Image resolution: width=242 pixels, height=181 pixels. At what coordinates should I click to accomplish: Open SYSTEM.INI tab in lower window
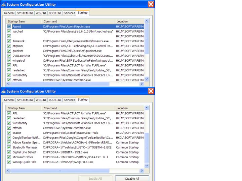click(25, 100)
